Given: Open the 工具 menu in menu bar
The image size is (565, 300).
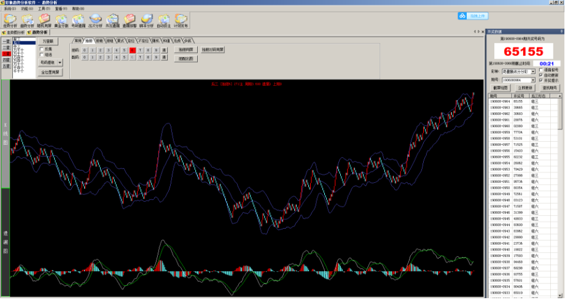Looking at the screenshot, I should [44, 9].
